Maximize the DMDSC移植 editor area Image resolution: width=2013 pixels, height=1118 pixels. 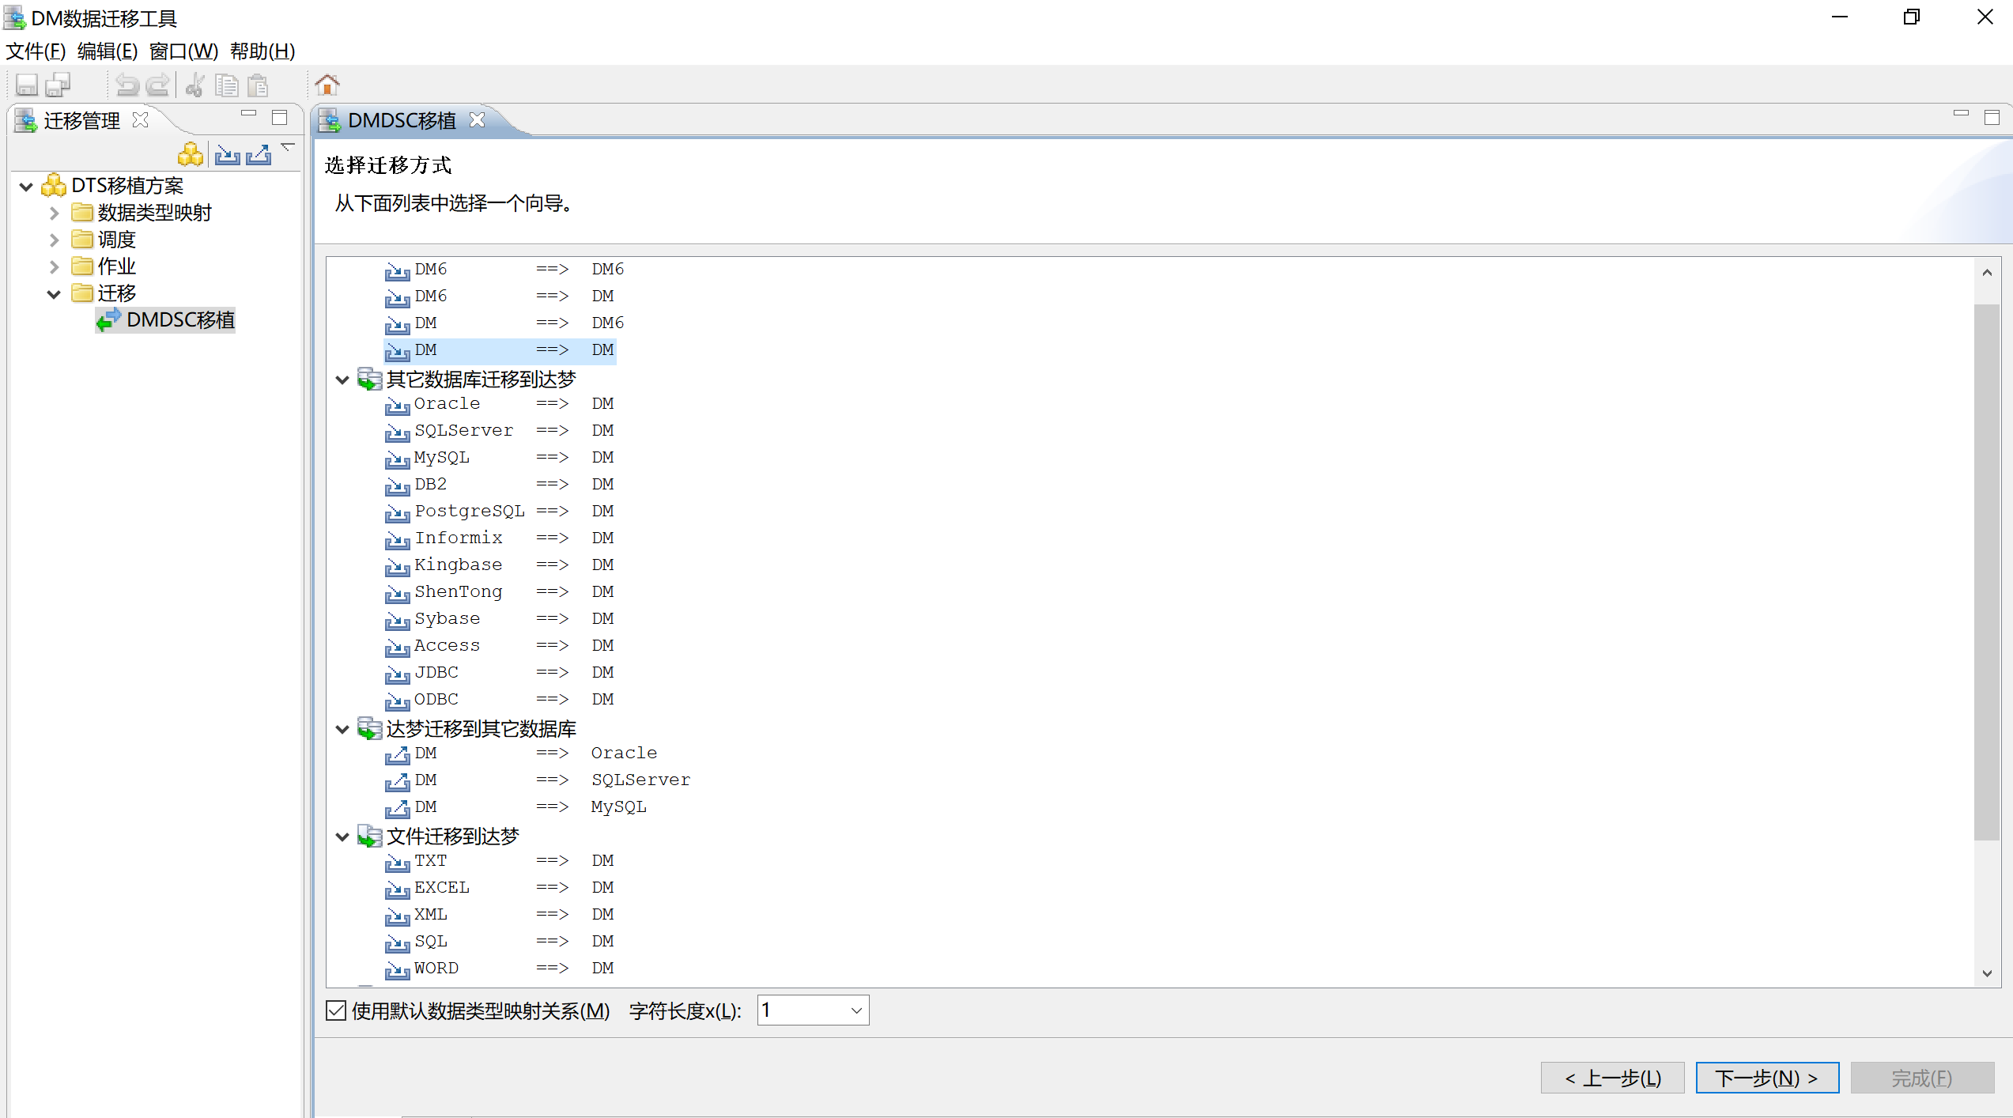(x=1992, y=117)
